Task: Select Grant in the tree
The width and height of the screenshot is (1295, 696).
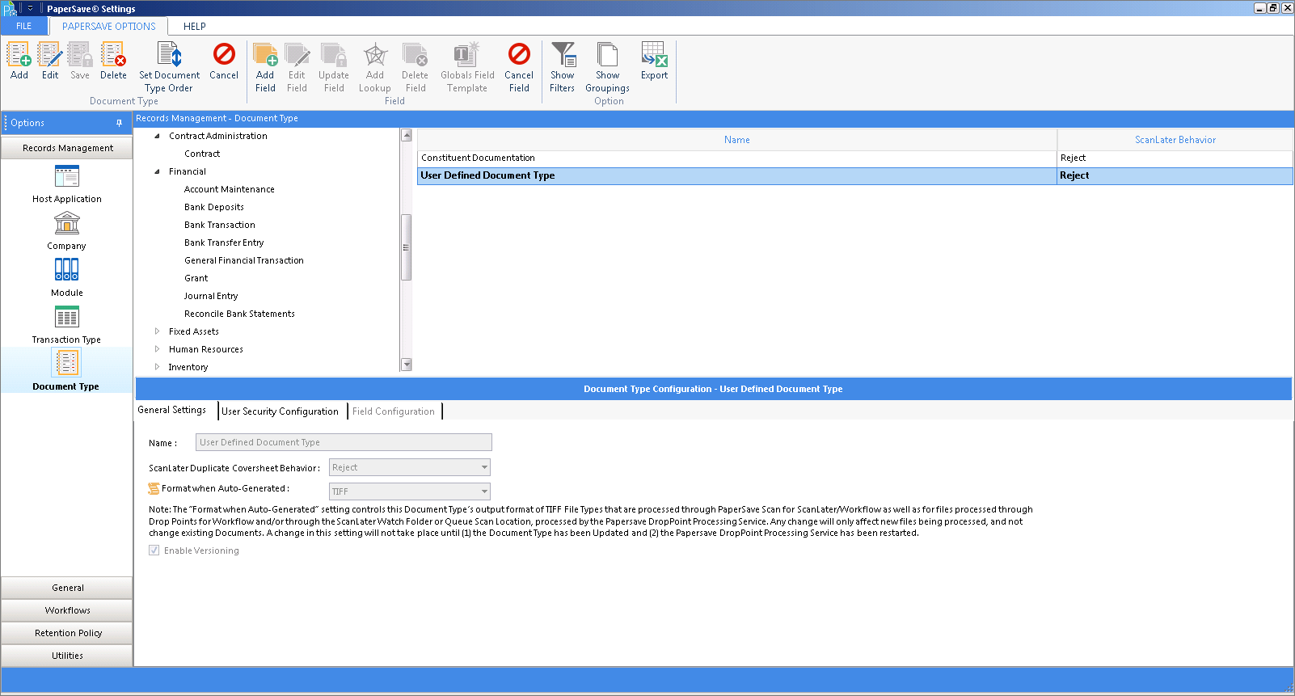Action: coord(196,278)
